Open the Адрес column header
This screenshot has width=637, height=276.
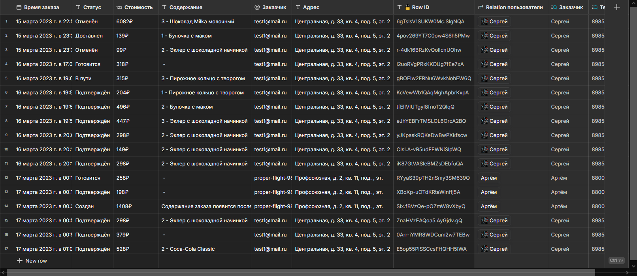point(311,8)
